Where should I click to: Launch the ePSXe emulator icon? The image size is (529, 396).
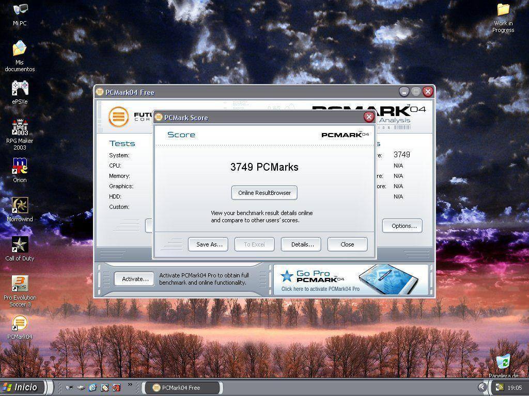point(20,88)
